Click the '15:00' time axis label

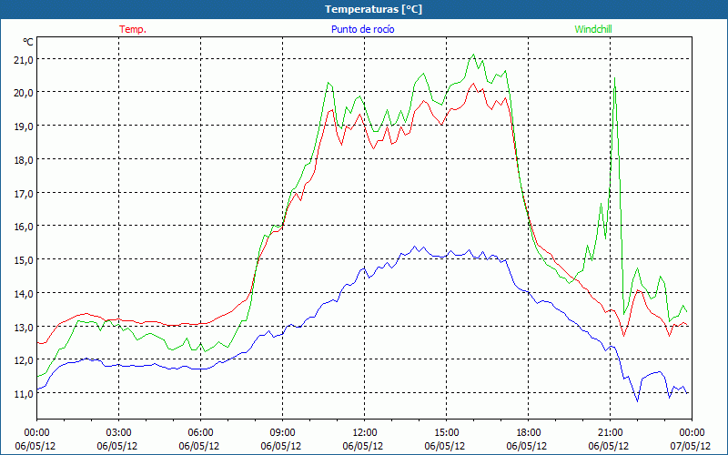446,433
